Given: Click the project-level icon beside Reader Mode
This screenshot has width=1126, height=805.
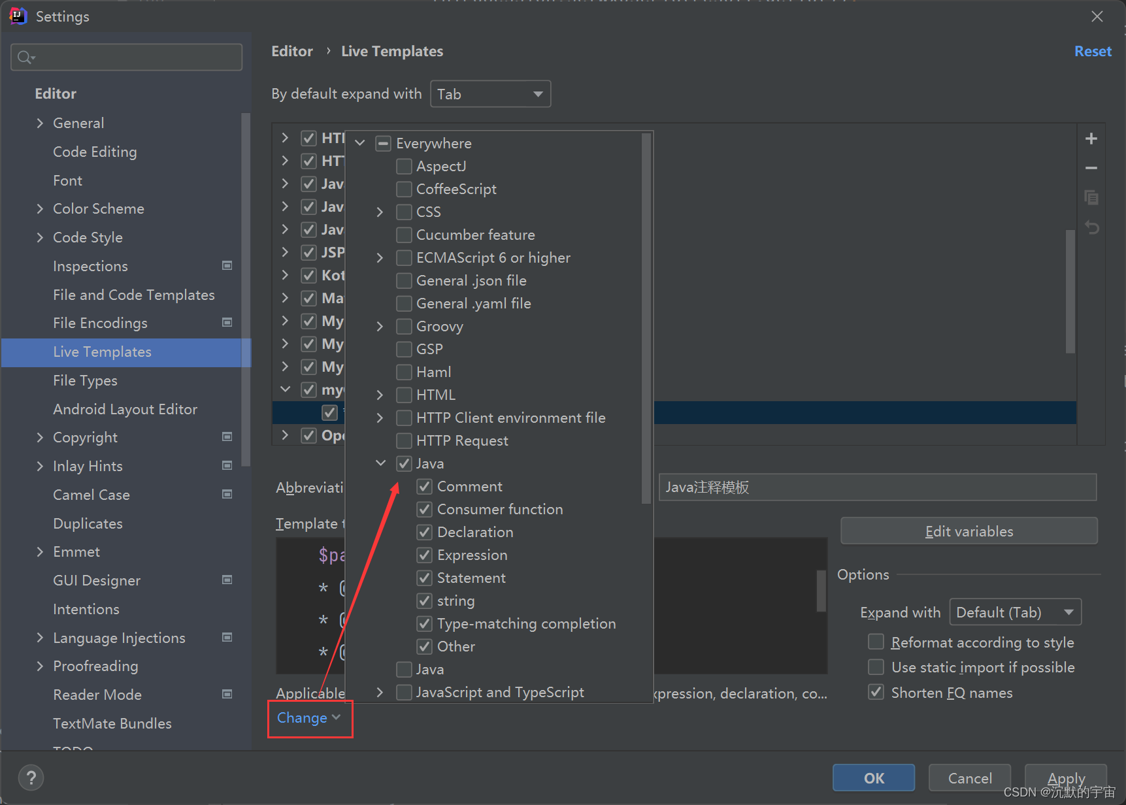Looking at the screenshot, I should [227, 694].
